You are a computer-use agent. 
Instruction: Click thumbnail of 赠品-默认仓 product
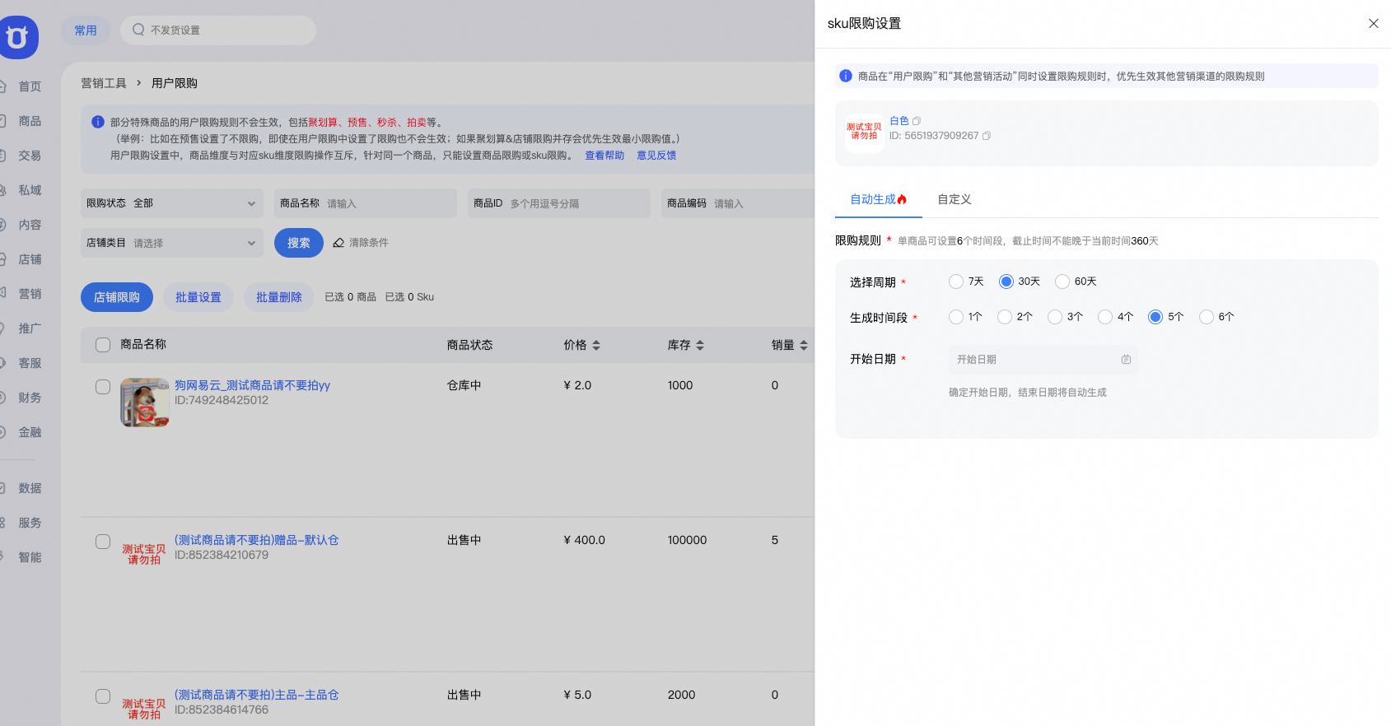tap(145, 555)
